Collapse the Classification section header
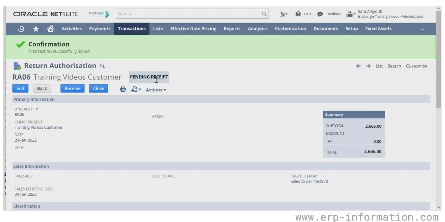The height and width of the screenshot is (222, 445). click(x=221, y=206)
